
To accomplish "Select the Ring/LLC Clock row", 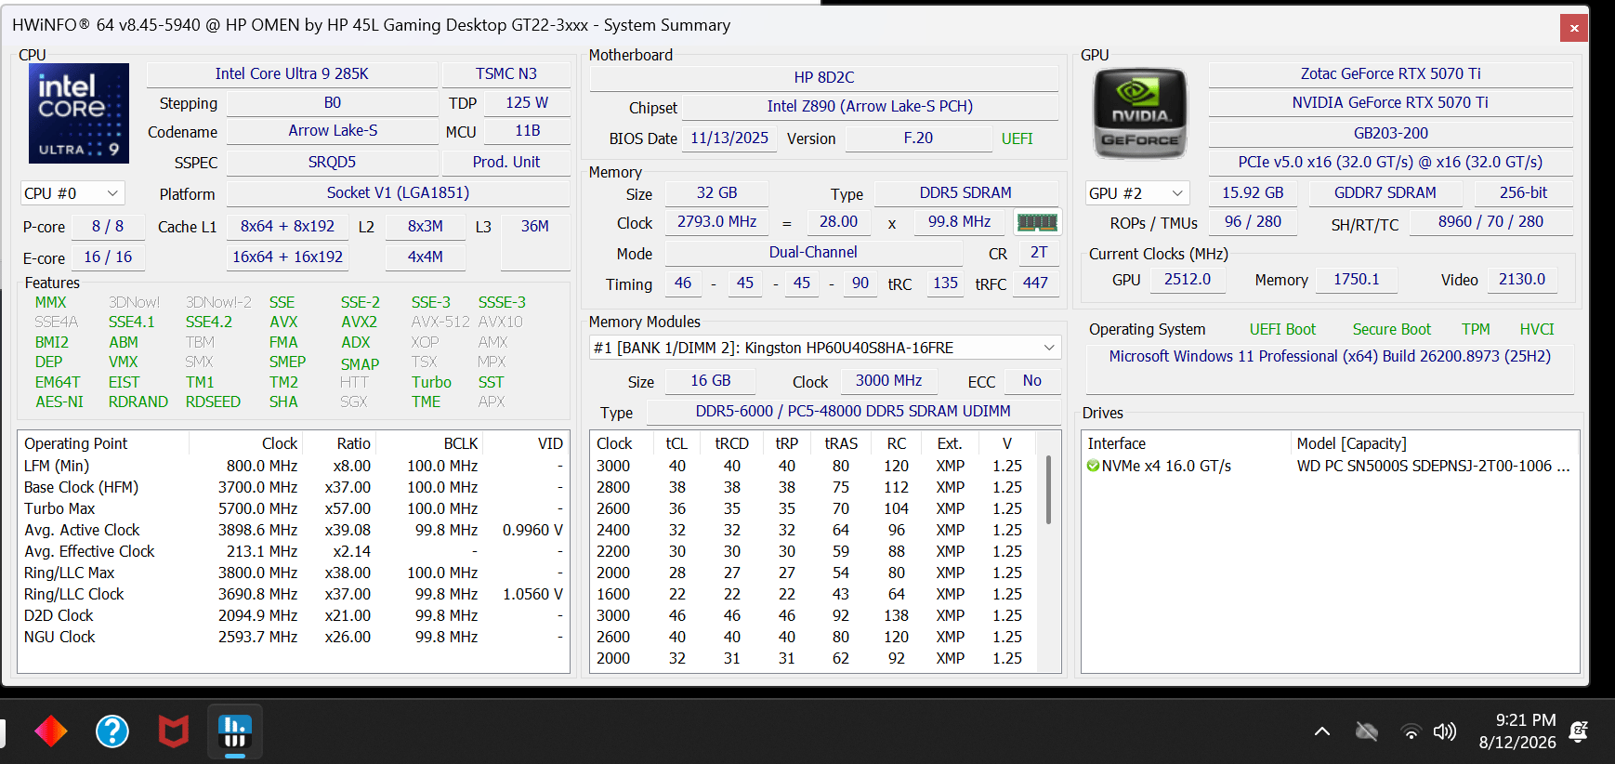I will point(294,594).
